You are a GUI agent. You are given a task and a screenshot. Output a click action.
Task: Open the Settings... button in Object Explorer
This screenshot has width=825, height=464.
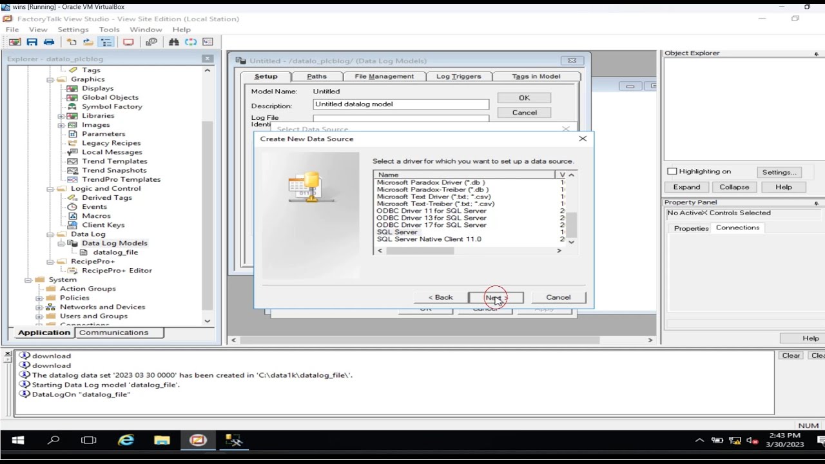779,172
